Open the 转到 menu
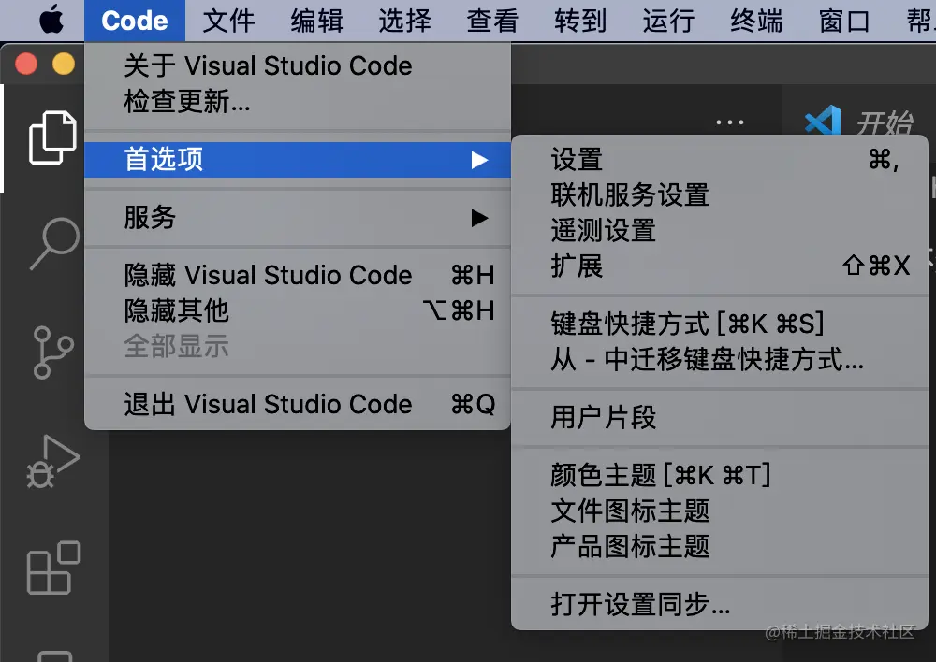 [x=580, y=21]
